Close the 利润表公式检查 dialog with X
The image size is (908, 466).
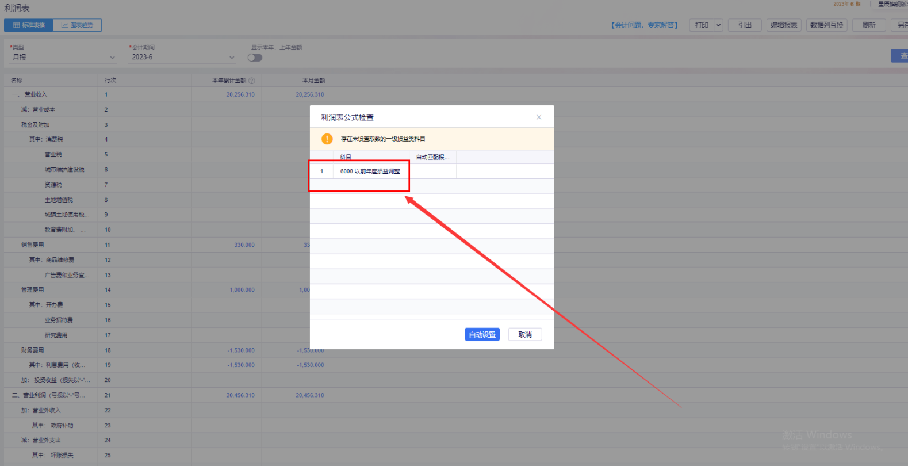tap(539, 117)
